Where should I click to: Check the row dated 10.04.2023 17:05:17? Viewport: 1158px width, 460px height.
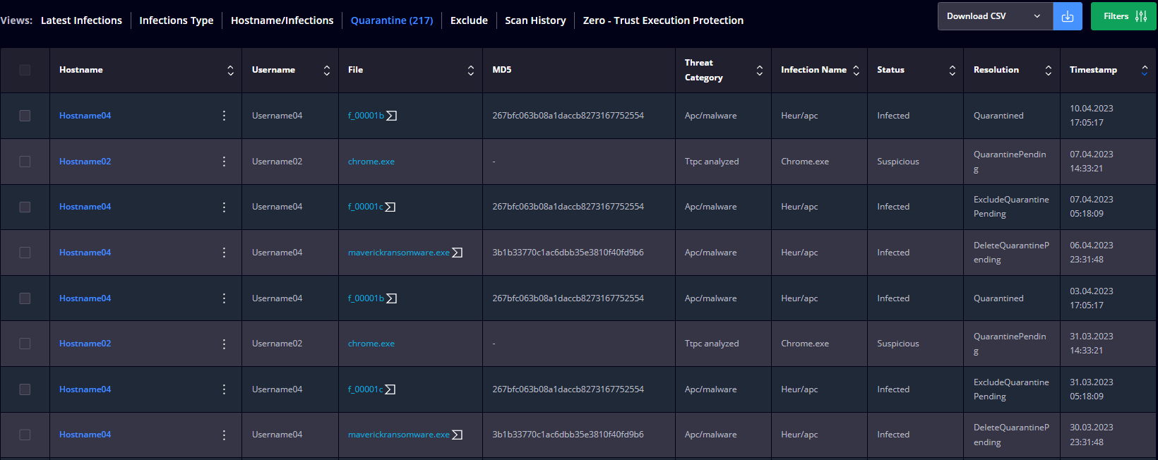25,116
